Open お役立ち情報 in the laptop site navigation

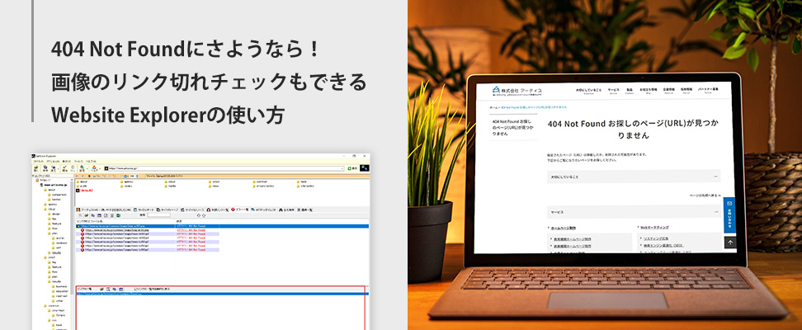click(x=649, y=91)
